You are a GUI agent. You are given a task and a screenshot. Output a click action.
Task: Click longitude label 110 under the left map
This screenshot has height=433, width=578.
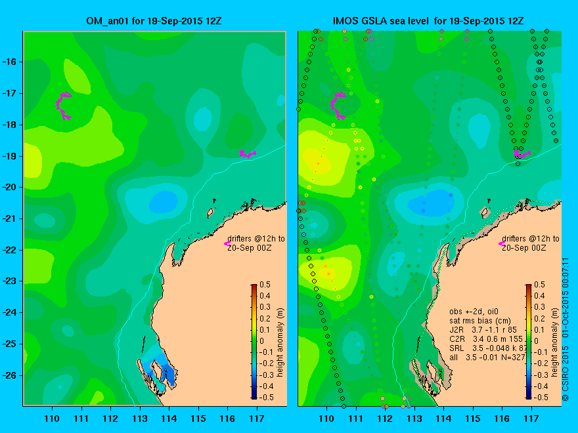click(52, 419)
